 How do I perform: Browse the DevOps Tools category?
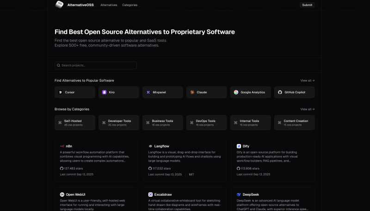click(206, 123)
